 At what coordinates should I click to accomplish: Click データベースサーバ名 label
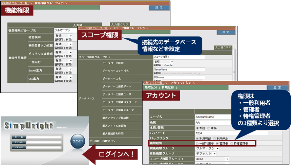(x=115, y=71)
